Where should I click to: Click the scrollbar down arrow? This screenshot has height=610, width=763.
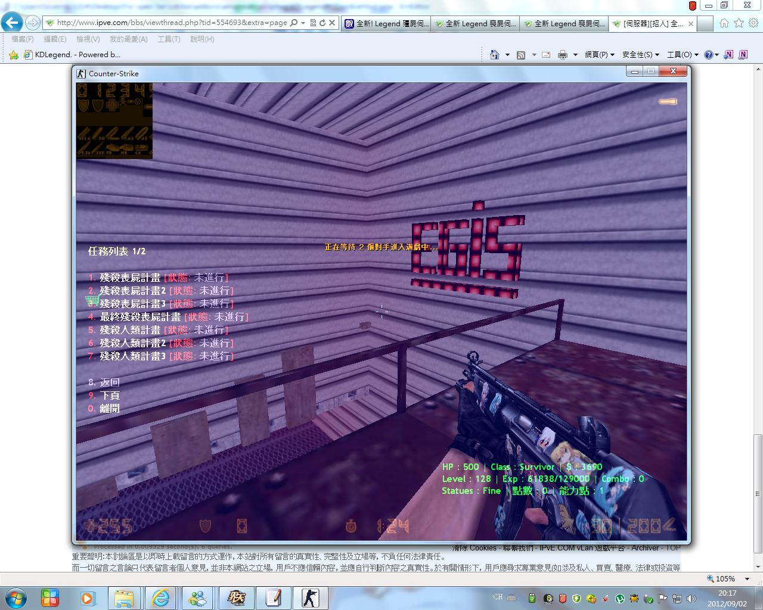(x=758, y=566)
